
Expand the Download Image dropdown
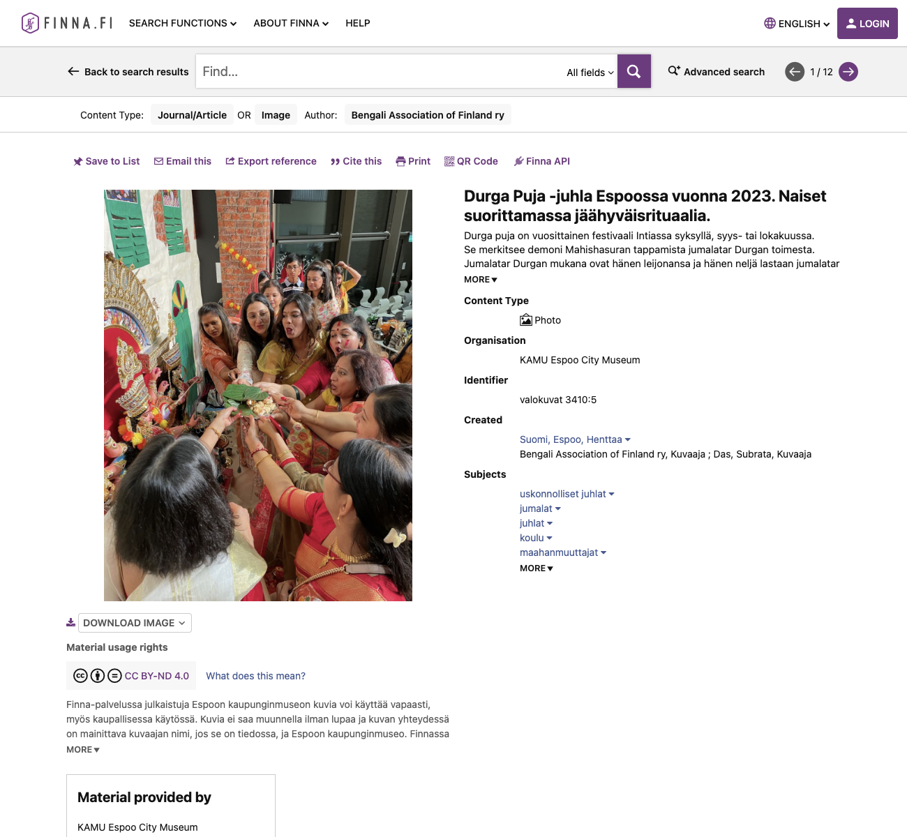point(135,623)
